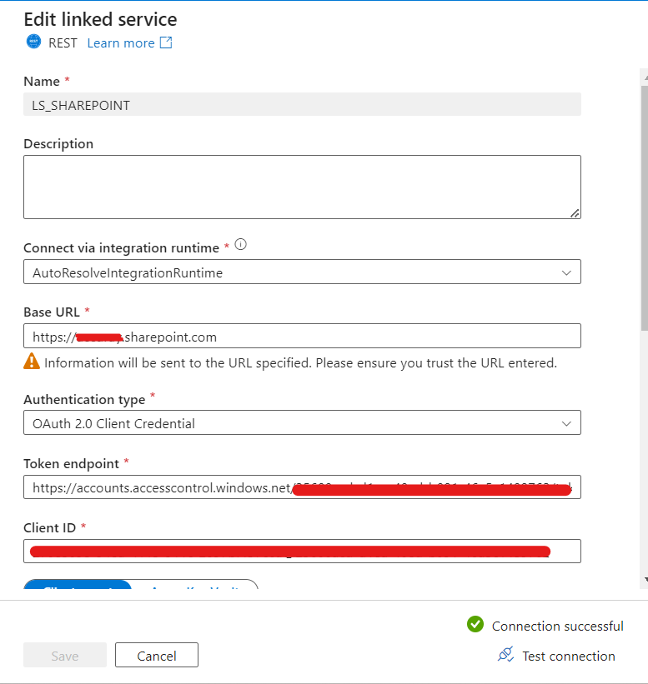Image resolution: width=648 pixels, height=684 pixels.
Task: Open the Learn more link
Action: pyautogui.click(x=121, y=43)
